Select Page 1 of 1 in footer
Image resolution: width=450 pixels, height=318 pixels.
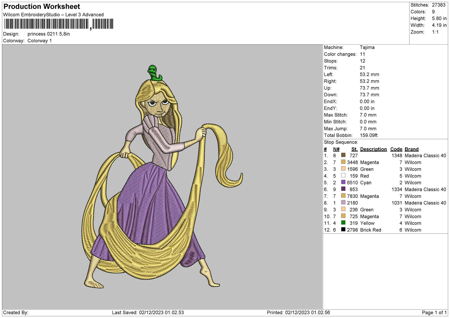point(434,313)
